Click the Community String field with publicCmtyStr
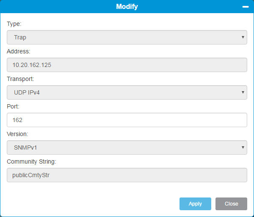Image resolution: width=254 pixels, height=217 pixels. (127, 175)
